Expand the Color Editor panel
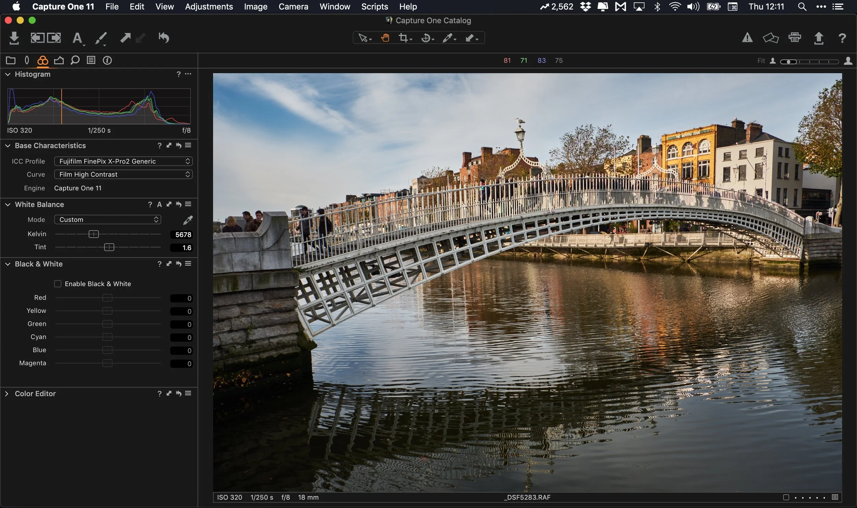 click(7, 394)
